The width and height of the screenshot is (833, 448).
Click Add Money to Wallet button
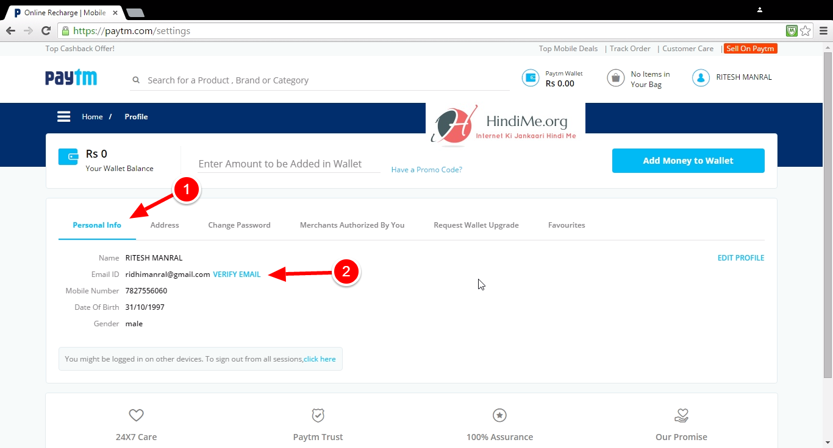click(x=688, y=161)
